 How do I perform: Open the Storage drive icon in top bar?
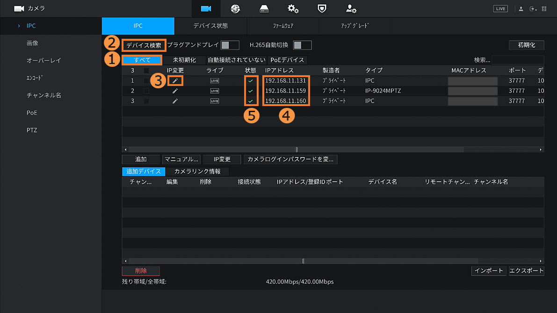pos(264,8)
